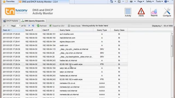Image resolution: width=175 pixels, height=98 pixels.
Task: Jump to last page arrow
Action: (x=33, y=26)
